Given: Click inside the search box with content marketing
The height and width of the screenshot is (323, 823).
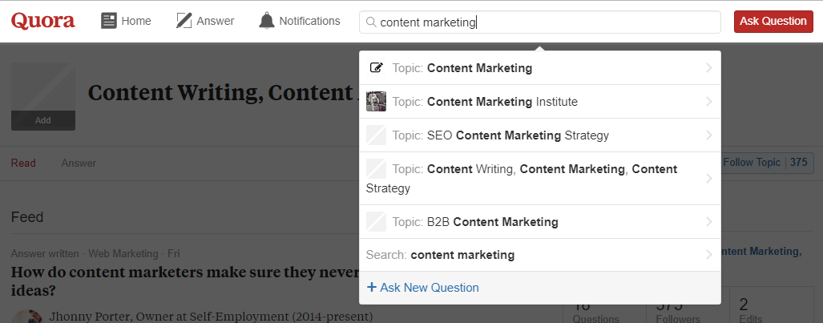Looking at the screenshot, I should (561, 22).
